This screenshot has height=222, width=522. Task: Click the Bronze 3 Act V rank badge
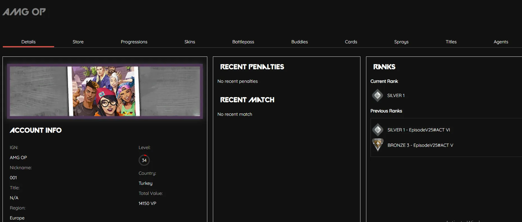pos(378,145)
